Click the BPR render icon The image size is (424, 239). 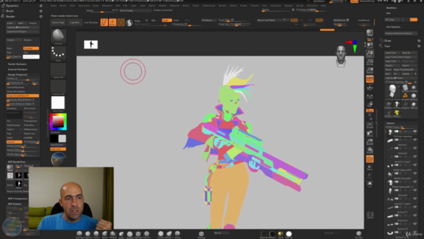370,33
